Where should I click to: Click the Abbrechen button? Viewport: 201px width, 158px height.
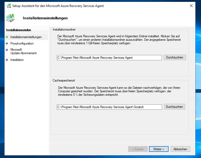coord(180,149)
